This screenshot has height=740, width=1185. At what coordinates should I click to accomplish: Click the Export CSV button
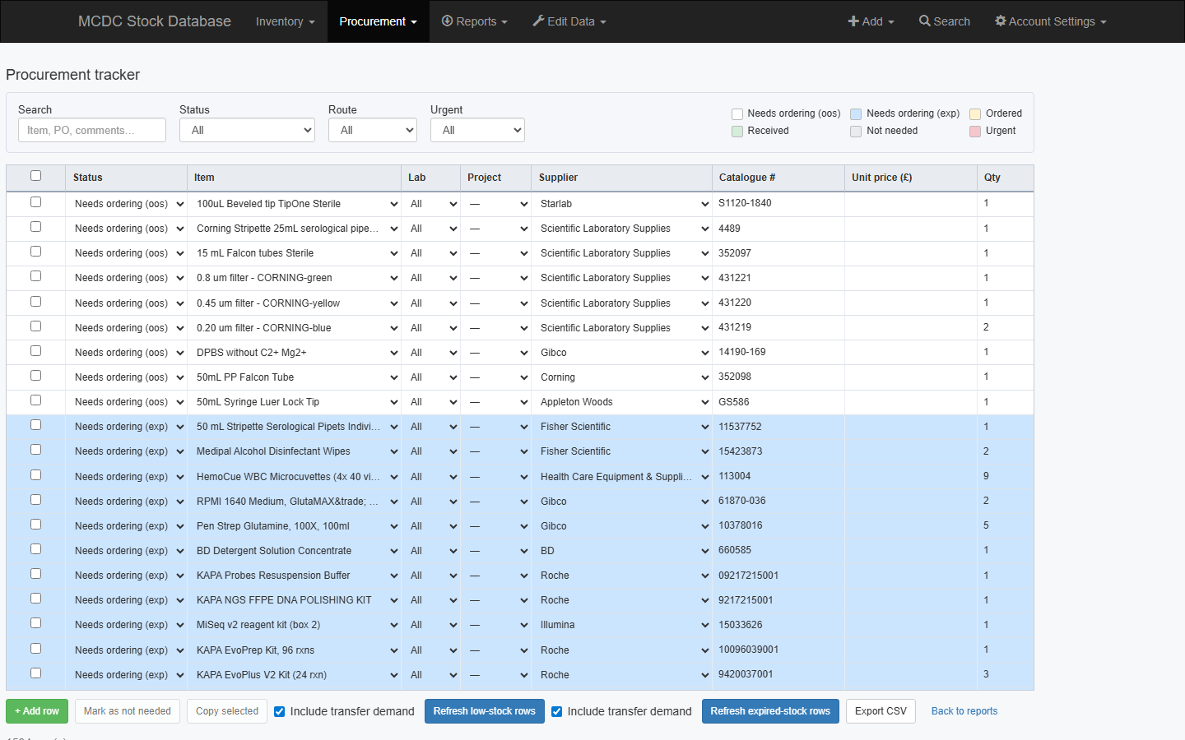click(x=881, y=711)
